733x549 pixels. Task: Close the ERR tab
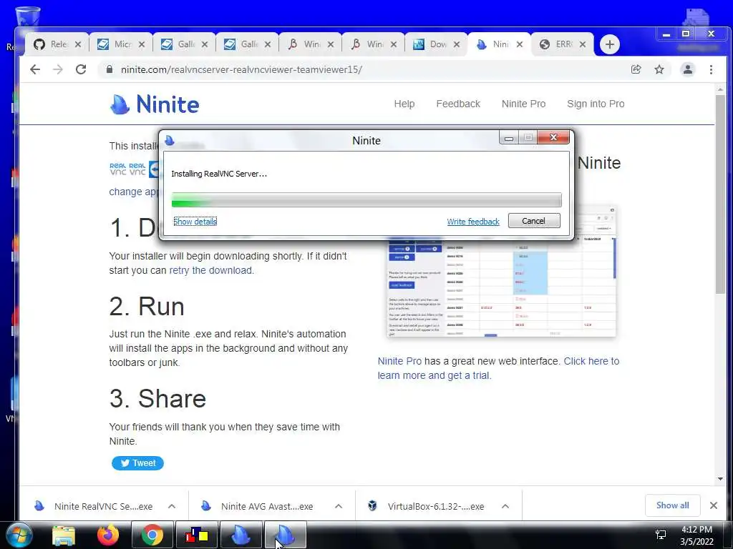583,44
